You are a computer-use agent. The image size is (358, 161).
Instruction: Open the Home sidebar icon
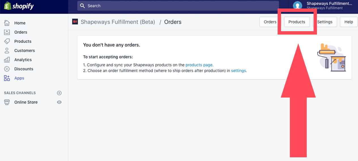point(7,23)
